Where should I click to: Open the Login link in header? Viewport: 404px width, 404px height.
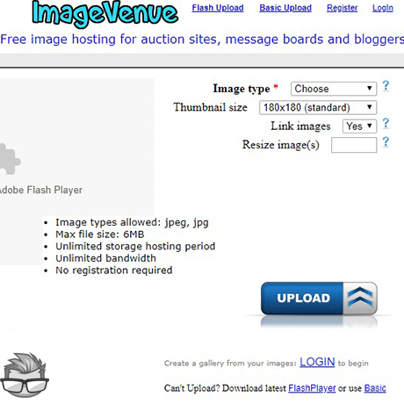tap(383, 8)
